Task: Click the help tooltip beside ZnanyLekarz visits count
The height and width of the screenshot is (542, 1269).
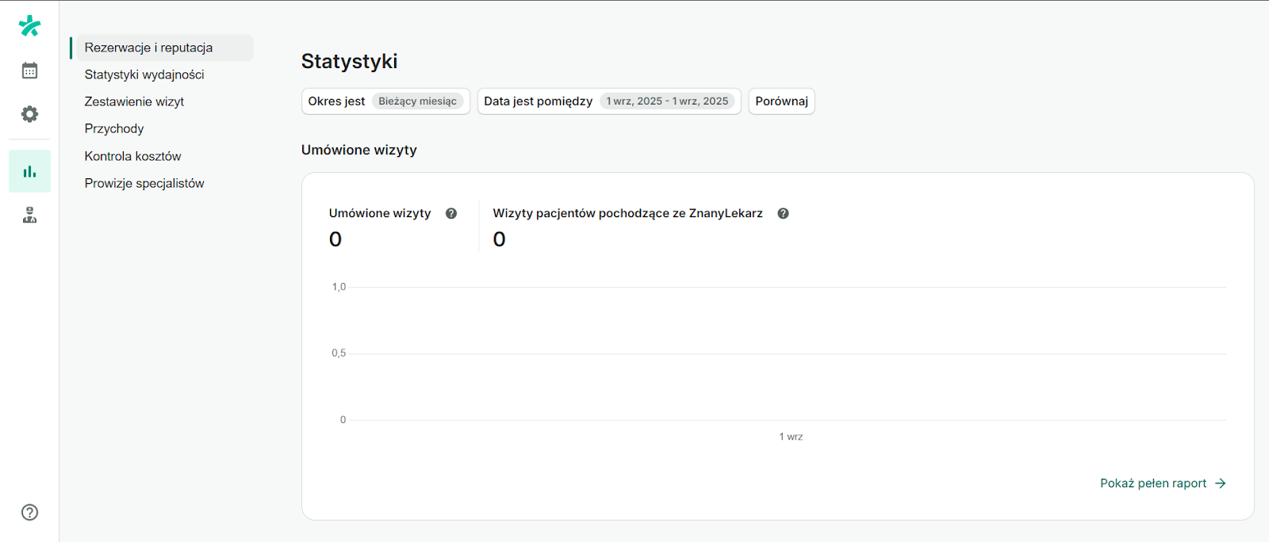Action: click(x=782, y=213)
